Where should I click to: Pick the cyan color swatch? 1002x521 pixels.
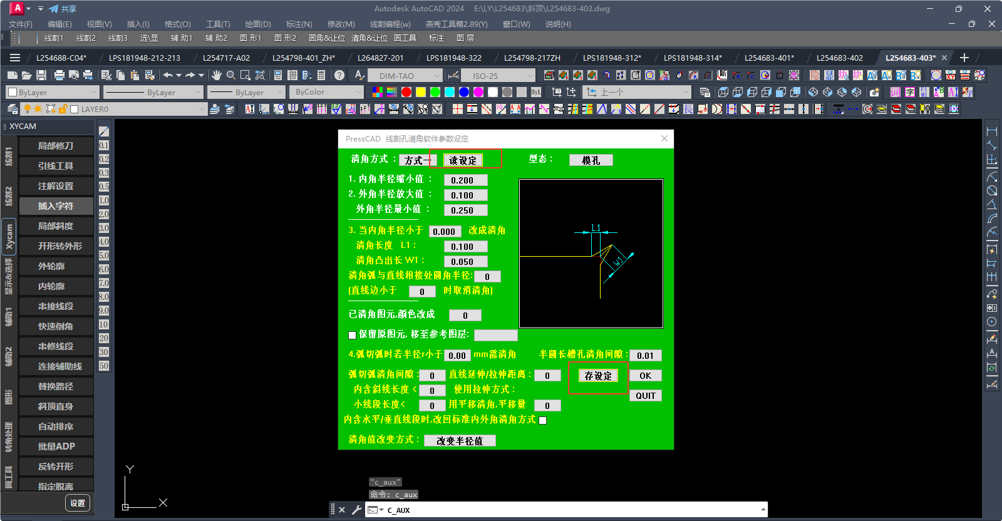pyautogui.click(x=450, y=92)
